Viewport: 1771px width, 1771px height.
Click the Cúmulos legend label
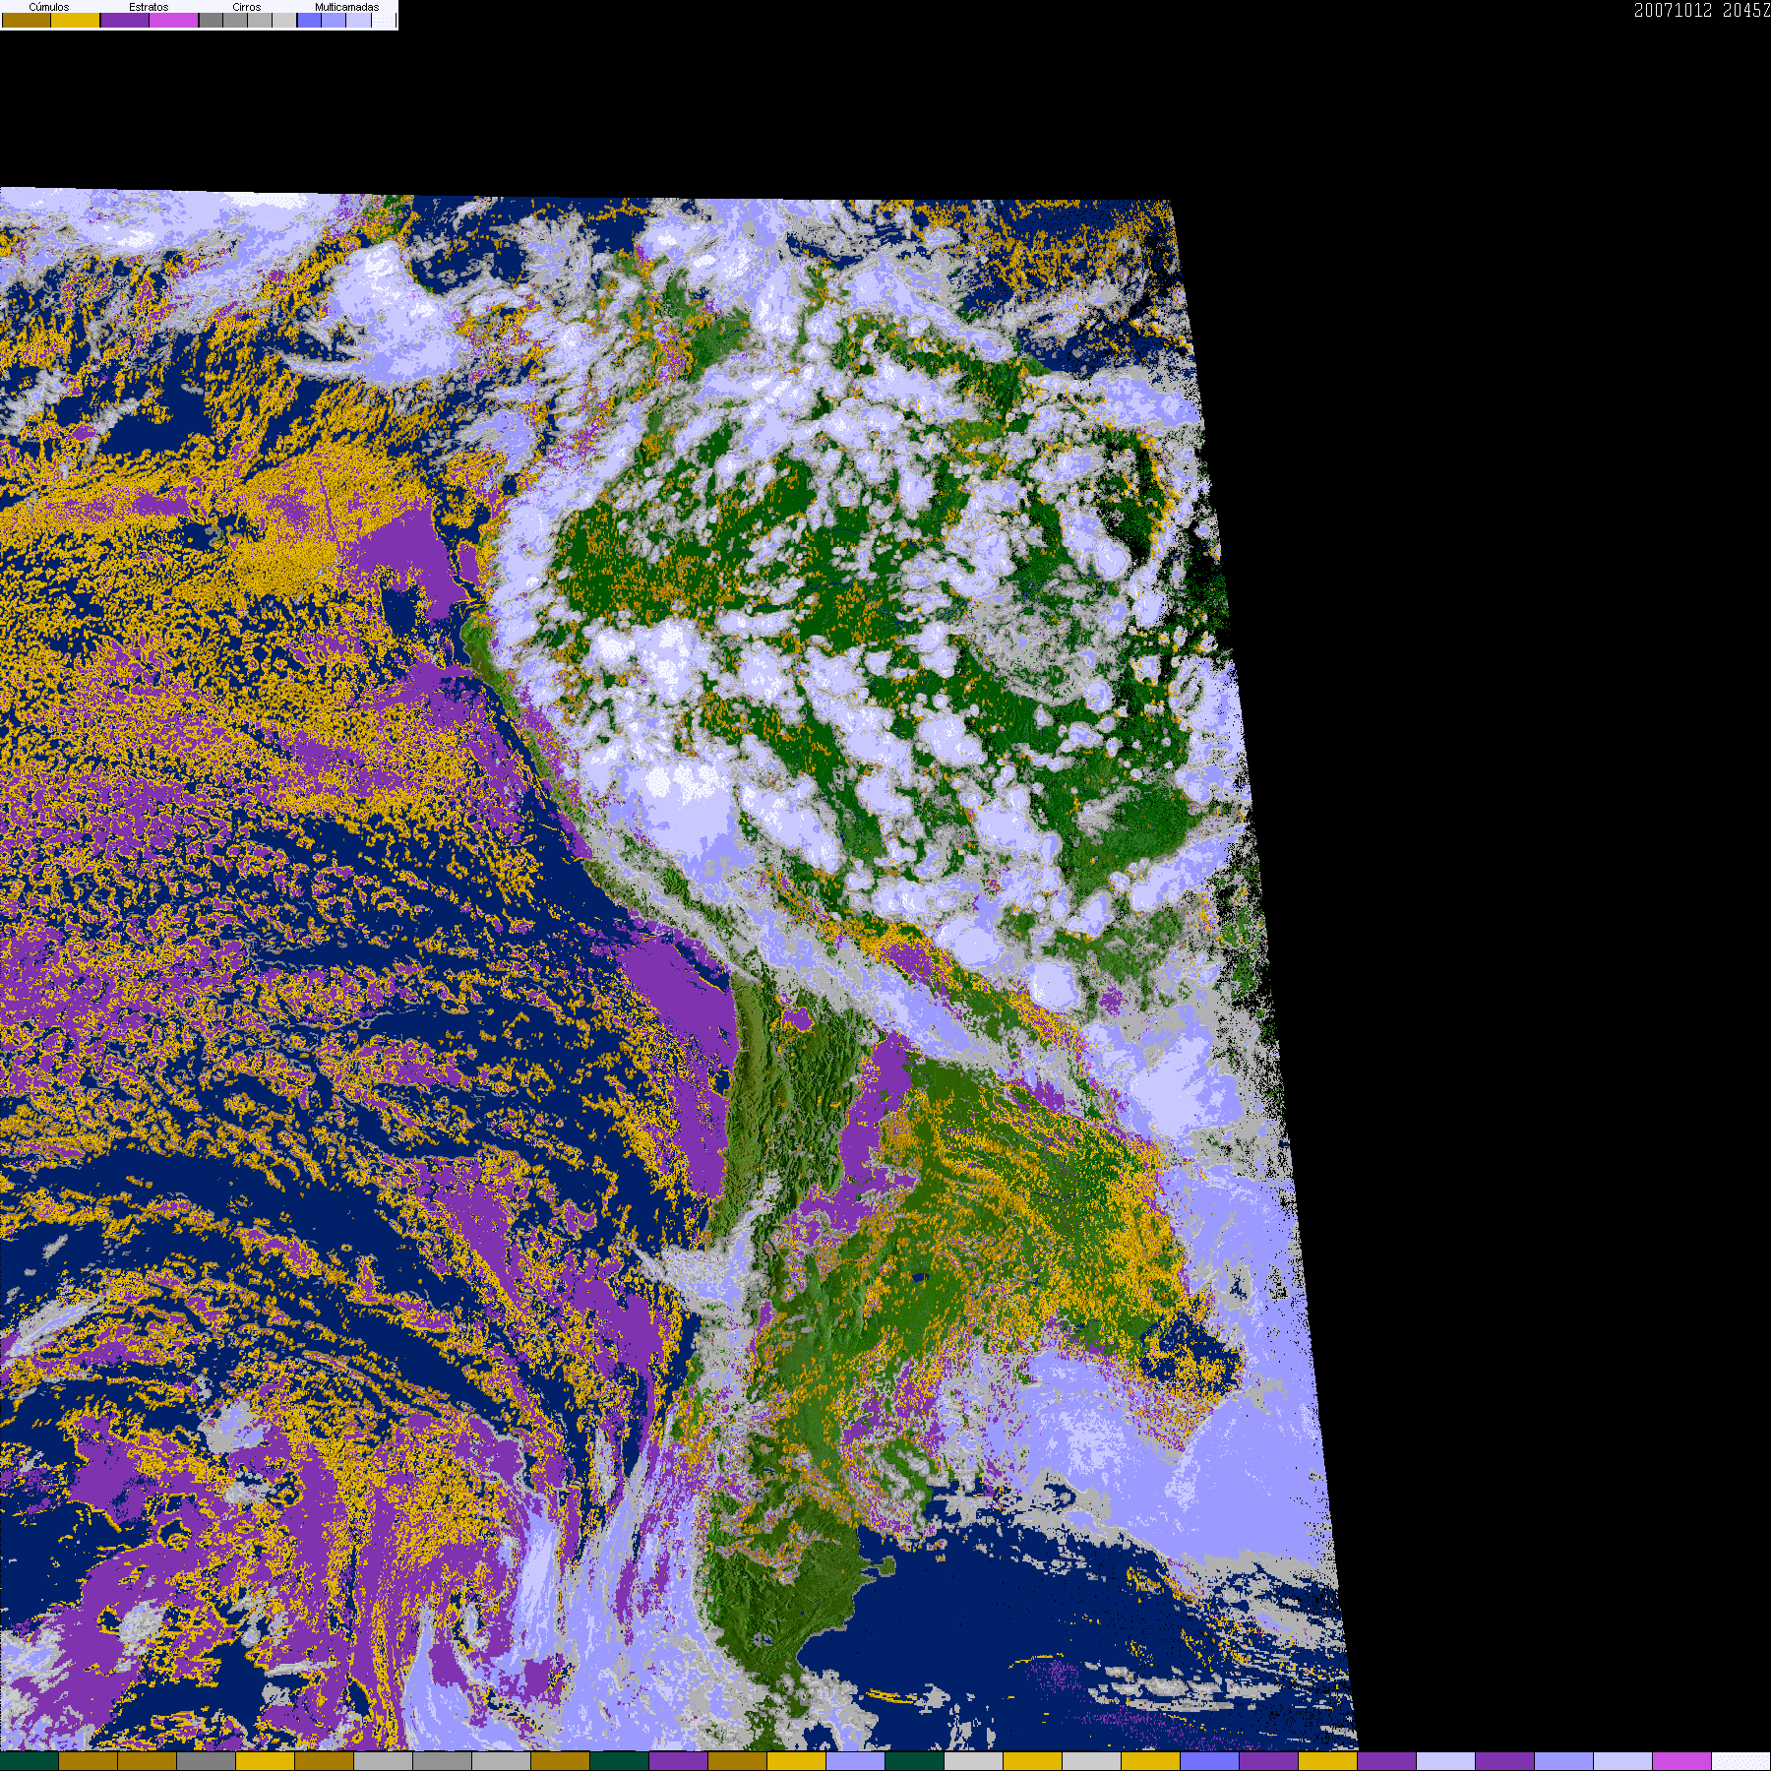(49, 7)
